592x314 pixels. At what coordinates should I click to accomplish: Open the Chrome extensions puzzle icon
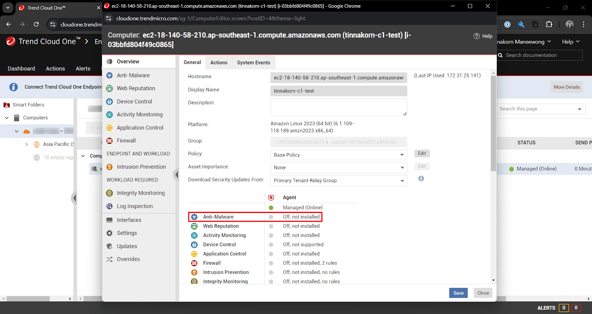pyautogui.click(x=549, y=25)
